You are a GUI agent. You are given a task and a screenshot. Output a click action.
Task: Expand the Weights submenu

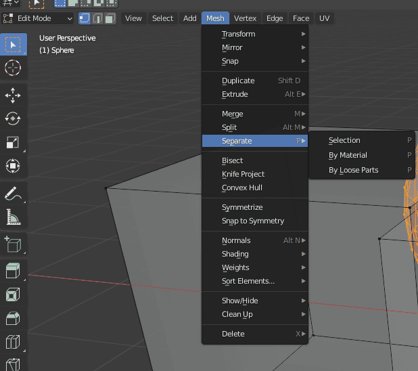pyautogui.click(x=255, y=267)
